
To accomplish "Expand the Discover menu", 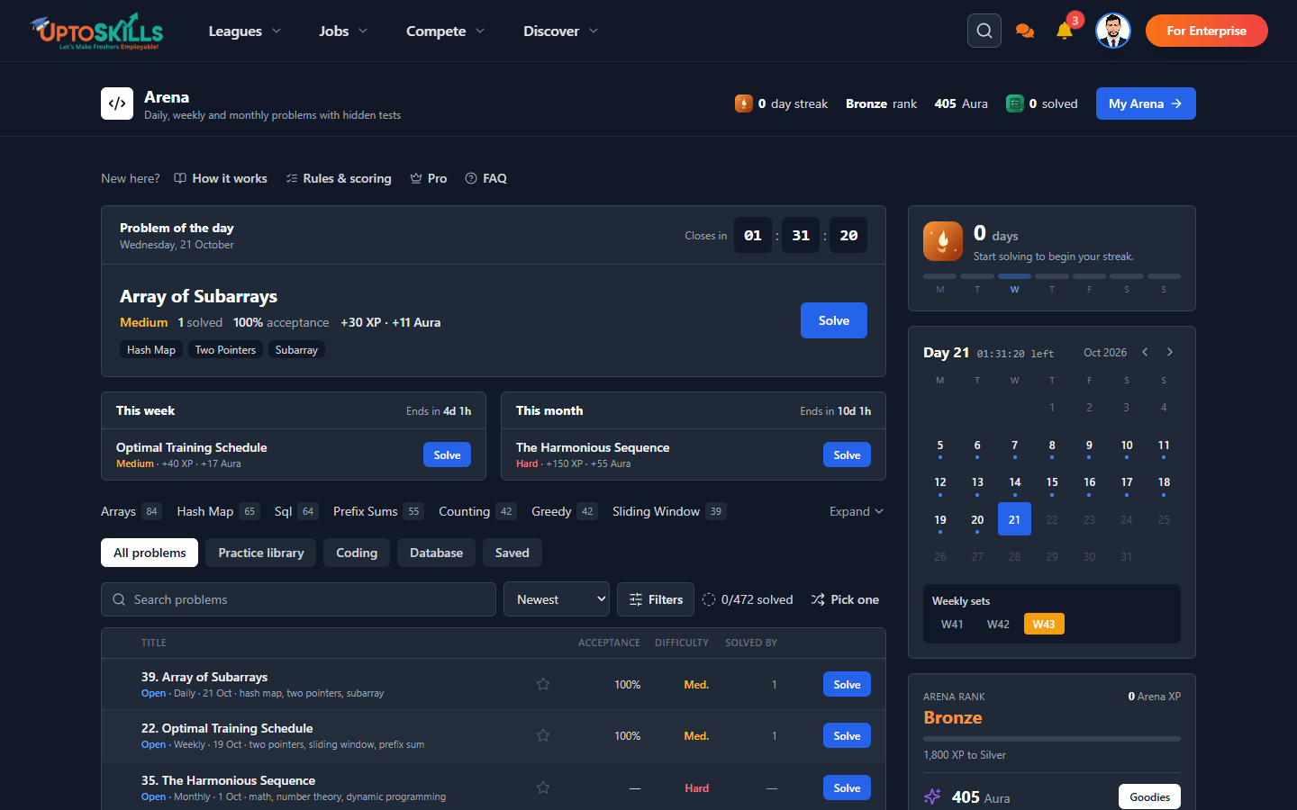I will click(561, 31).
